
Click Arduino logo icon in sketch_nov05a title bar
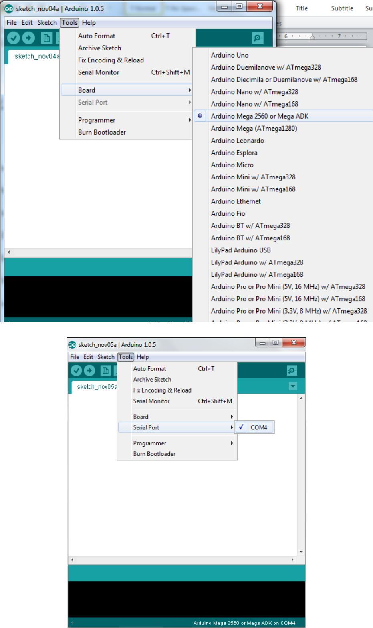(x=72, y=344)
